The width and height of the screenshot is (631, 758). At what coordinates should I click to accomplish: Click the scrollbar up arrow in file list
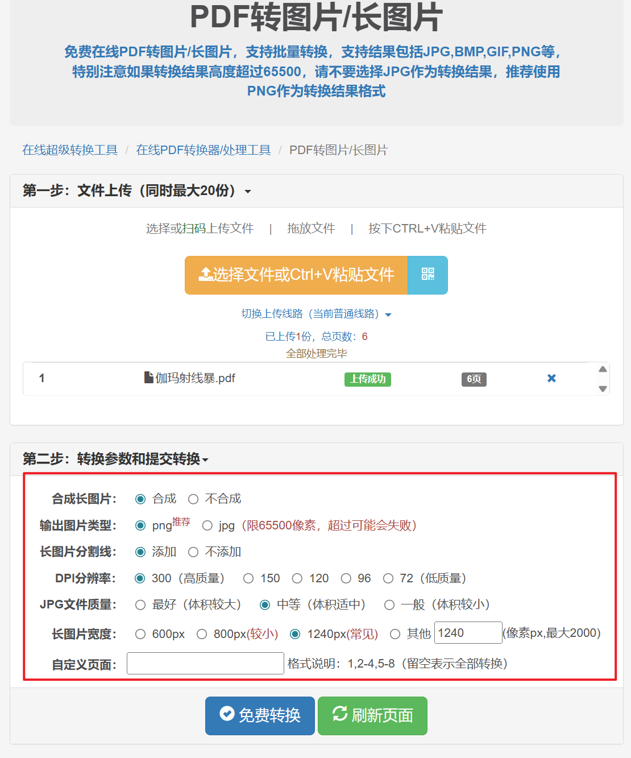click(603, 368)
